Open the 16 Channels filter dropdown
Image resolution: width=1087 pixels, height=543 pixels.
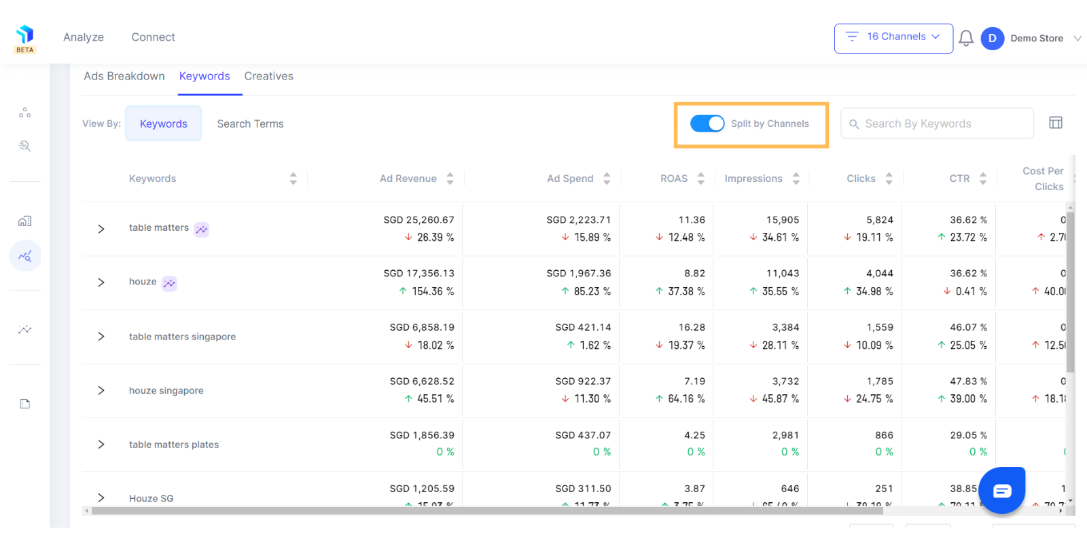(x=893, y=38)
